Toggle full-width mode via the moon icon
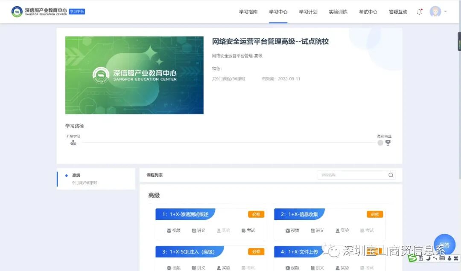The height and width of the screenshot is (271, 461). (x=428, y=258)
